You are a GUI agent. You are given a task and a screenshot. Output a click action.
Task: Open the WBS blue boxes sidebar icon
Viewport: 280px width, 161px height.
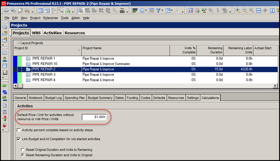coord(5,92)
